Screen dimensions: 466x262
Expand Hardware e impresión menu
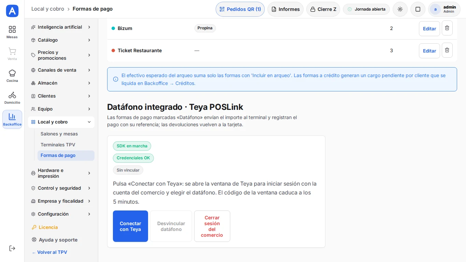click(61, 173)
